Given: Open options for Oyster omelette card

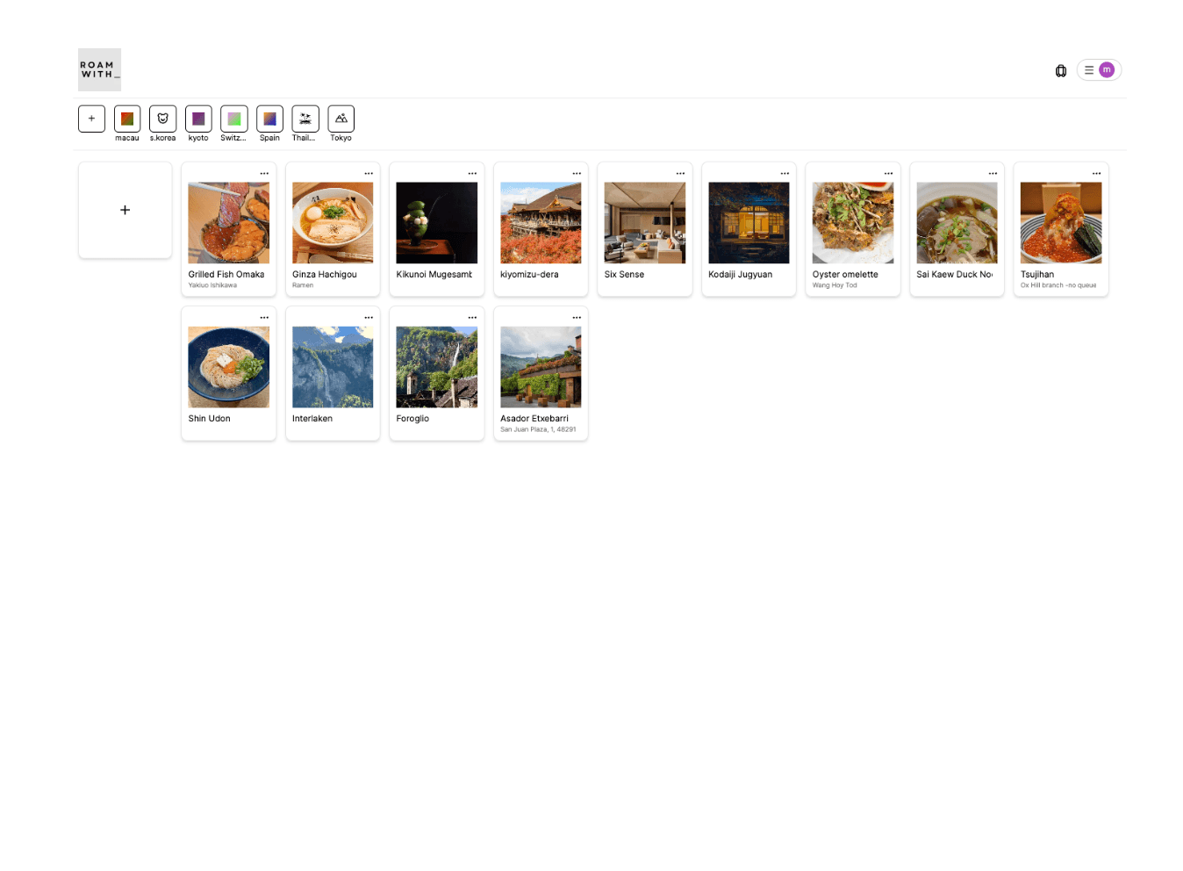Looking at the screenshot, I should (x=888, y=174).
